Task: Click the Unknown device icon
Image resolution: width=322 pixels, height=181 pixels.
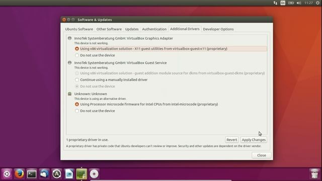Action: click(69, 94)
